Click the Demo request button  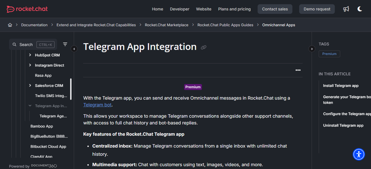(317, 9)
